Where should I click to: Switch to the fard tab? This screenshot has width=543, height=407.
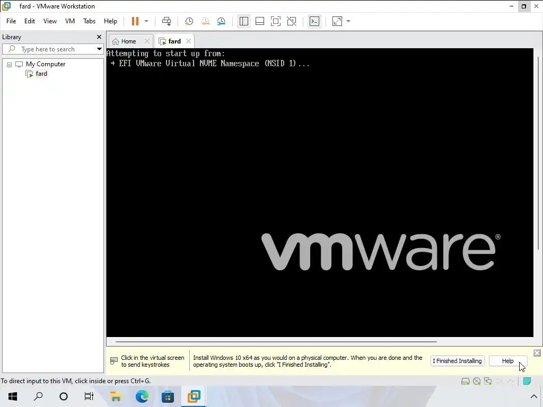(x=170, y=41)
